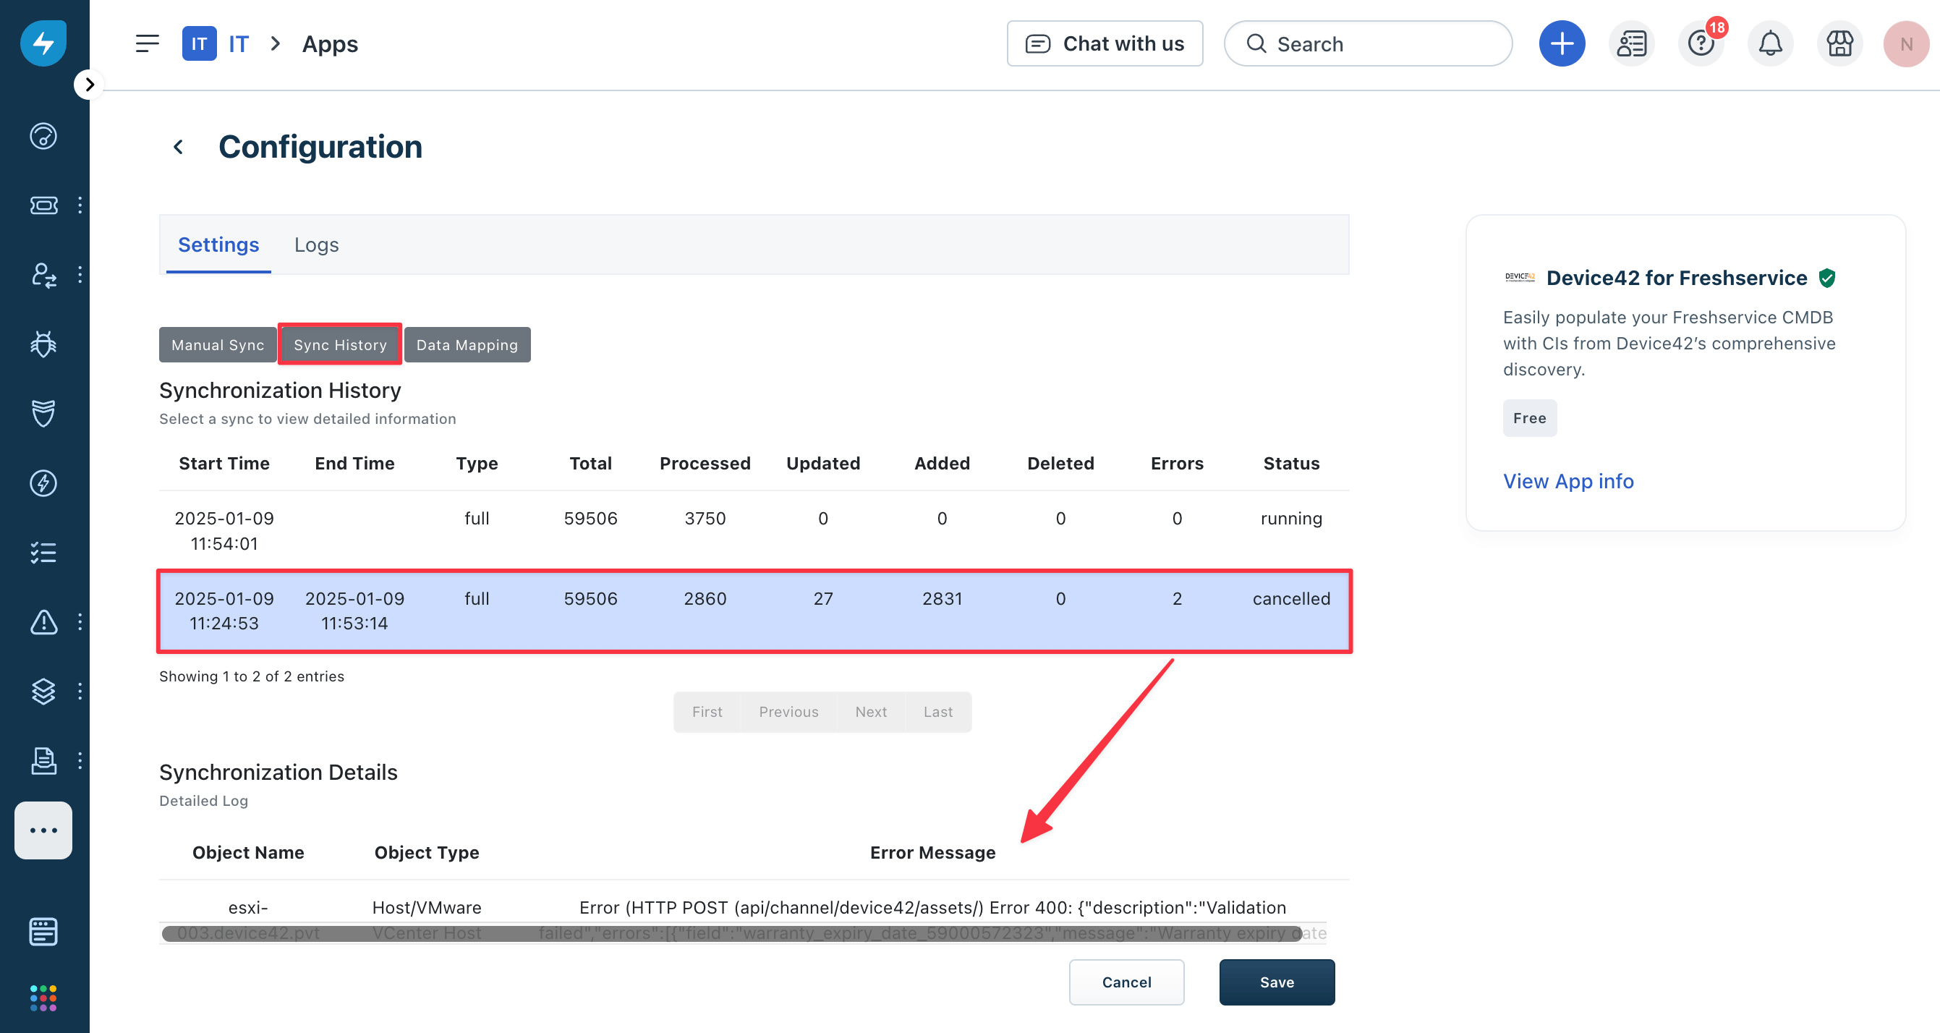Open the security shield module in sidebar

point(43,412)
